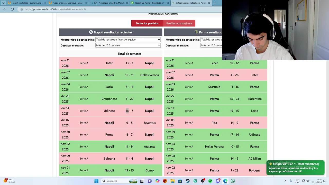The width and height of the screenshot is (329, 185).
Task: Open a new browser tab with plus icon
Action: (x=215, y=3)
